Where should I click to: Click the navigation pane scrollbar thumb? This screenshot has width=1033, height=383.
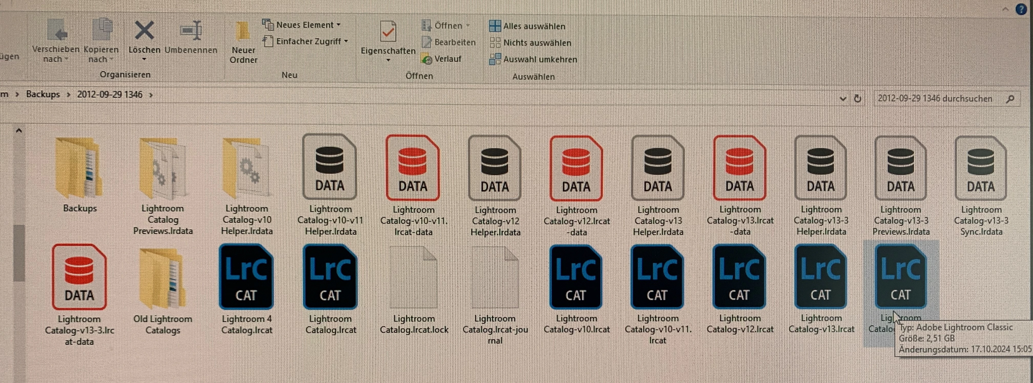[x=19, y=253]
